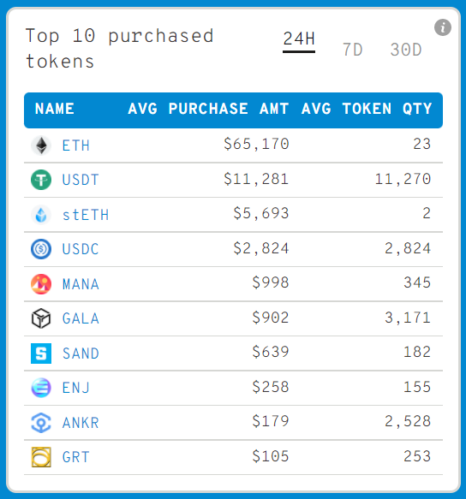Viewport: 466px width, 499px height.
Task: Switch to the 7D timeframe tab
Action: (x=352, y=50)
